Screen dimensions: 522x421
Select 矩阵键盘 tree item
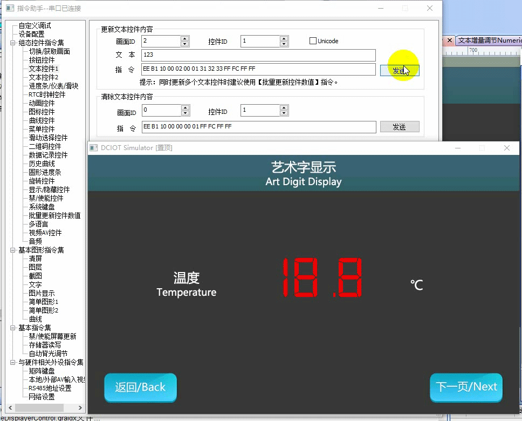tap(42, 371)
